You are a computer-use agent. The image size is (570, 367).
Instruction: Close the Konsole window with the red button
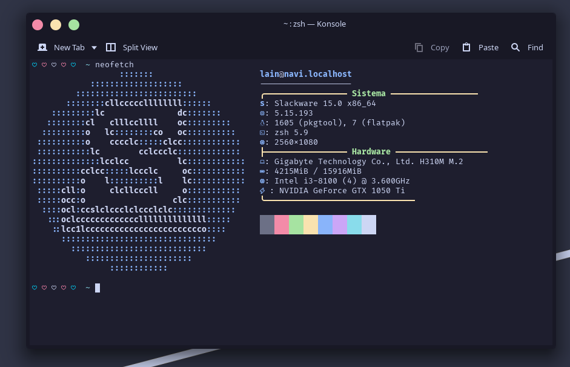[38, 25]
